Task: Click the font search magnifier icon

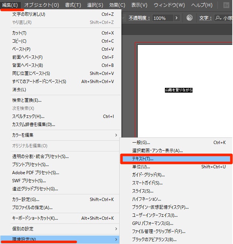Action: point(218,18)
